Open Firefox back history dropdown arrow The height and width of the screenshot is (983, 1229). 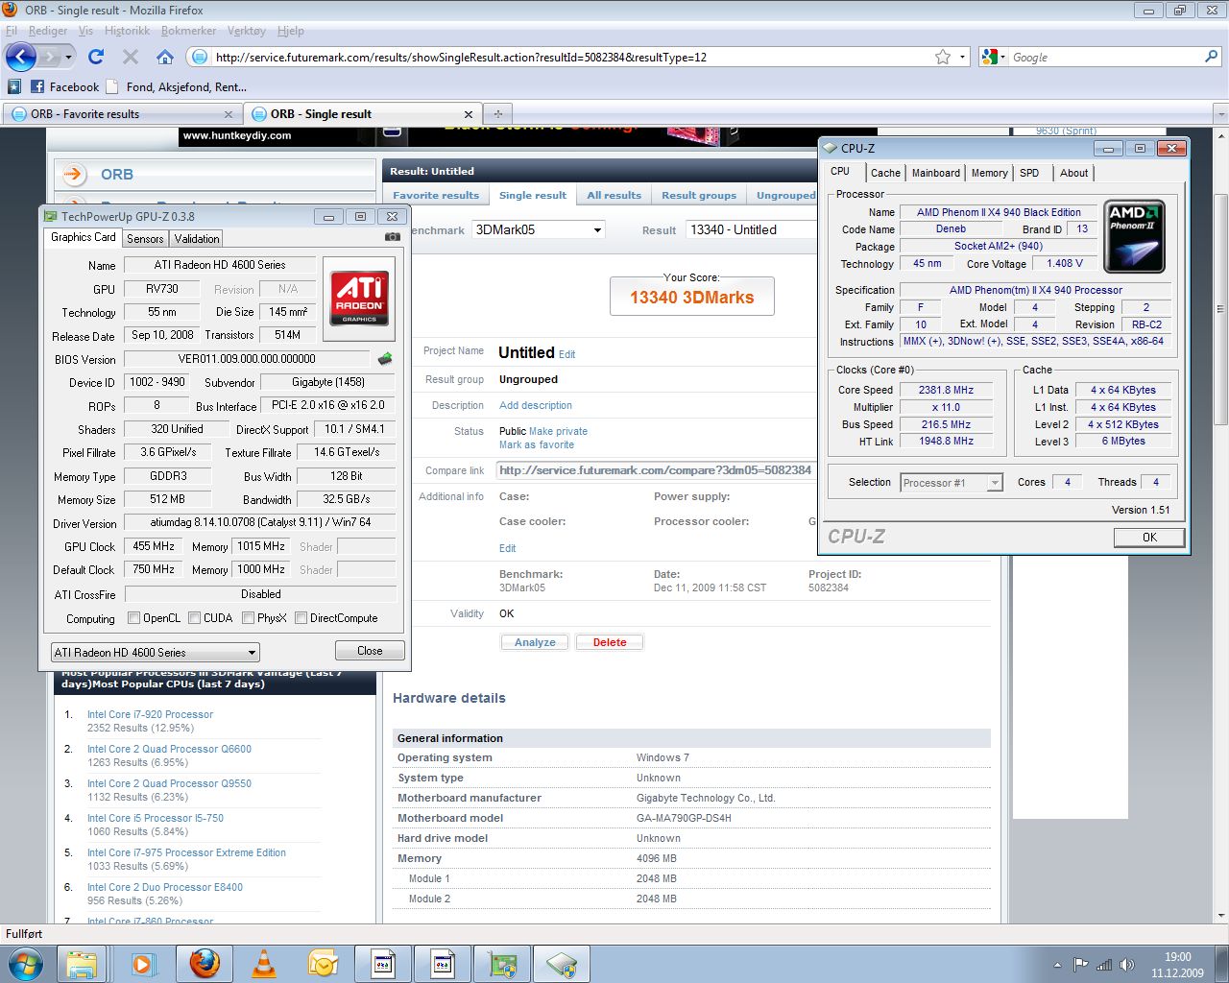click(68, 58)
